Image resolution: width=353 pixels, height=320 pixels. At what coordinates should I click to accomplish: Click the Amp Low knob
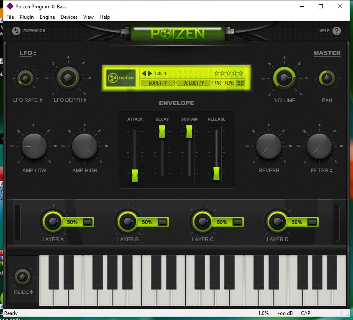(34, 146)
